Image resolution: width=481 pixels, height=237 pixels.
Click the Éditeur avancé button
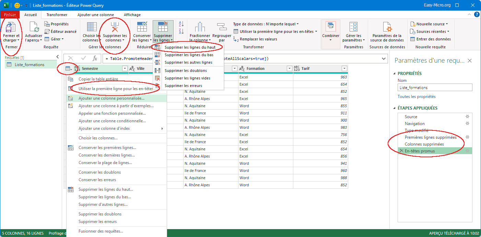pyautogui.click(x=61, y=32)
